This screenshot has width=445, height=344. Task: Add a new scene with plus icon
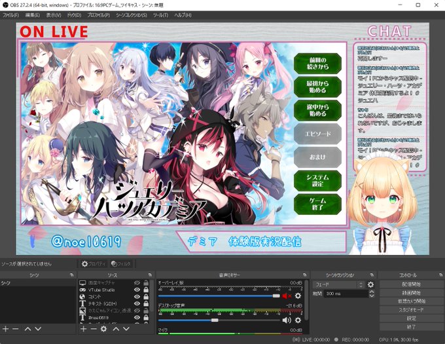pos(5,329)
